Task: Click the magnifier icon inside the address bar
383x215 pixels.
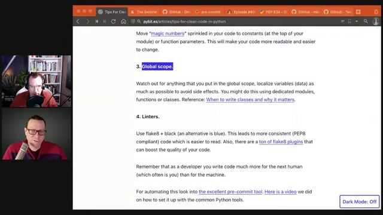Action: [x=139, y=21]
